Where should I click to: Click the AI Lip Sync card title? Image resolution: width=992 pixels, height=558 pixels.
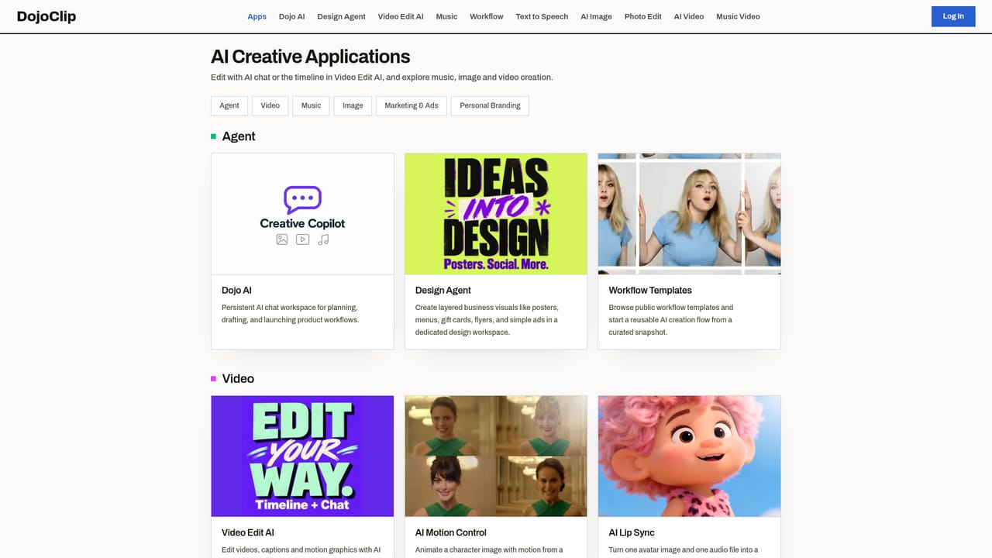[632, 532]
